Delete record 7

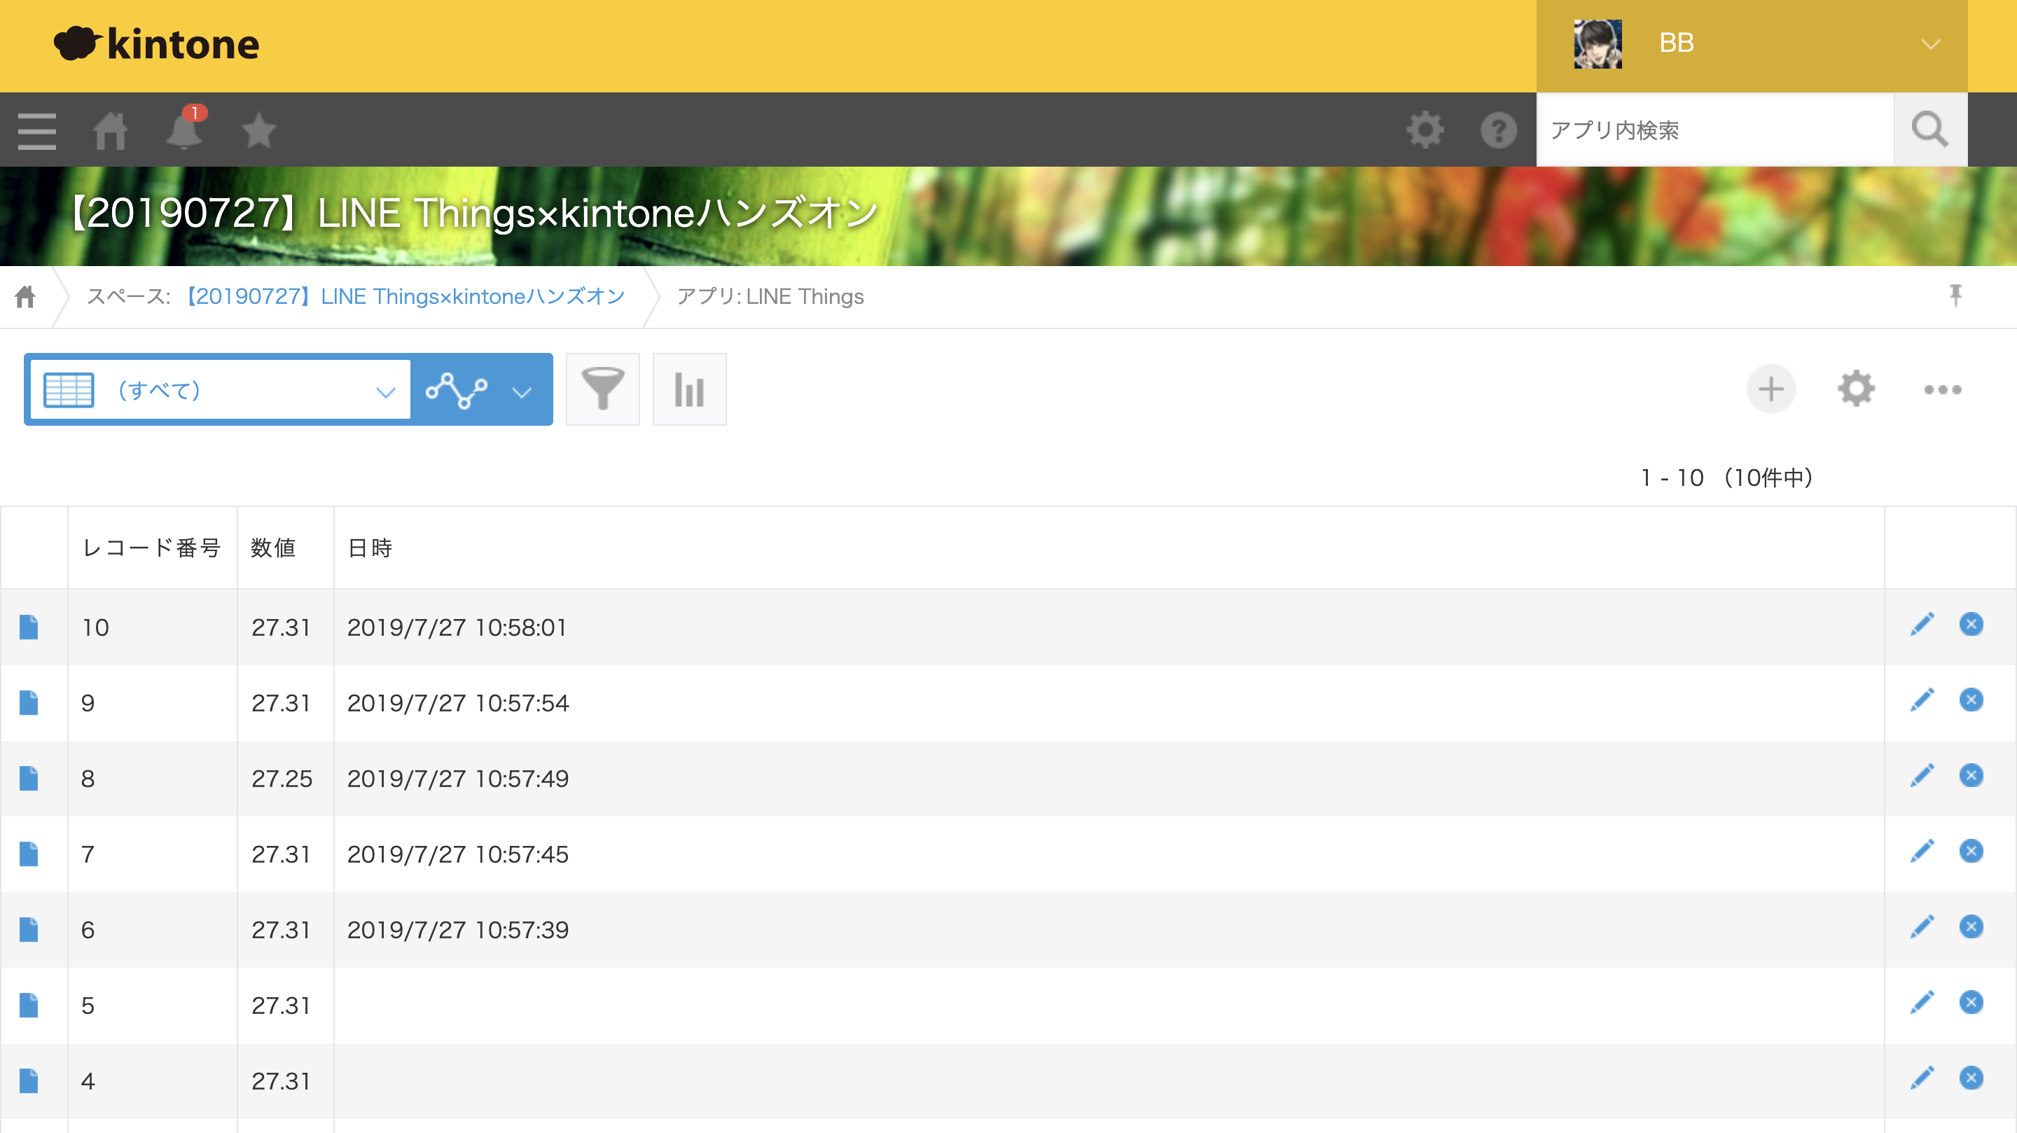tap(1971, 850)
